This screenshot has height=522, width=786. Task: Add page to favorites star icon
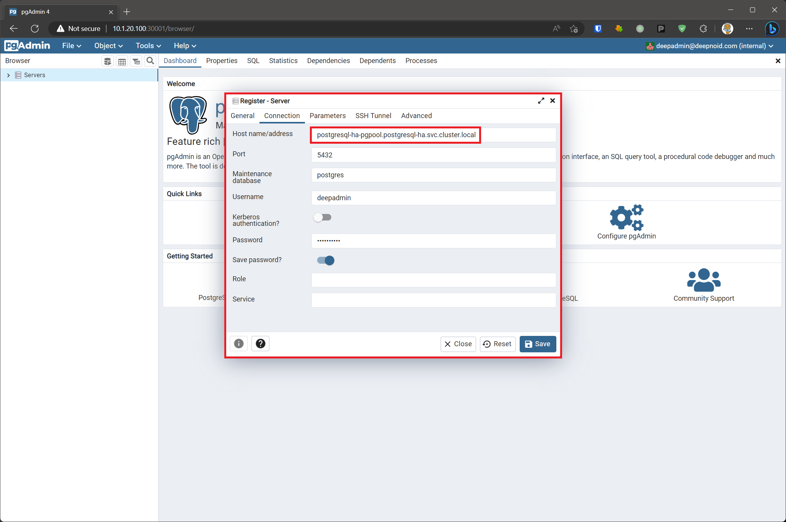point(574,29)
